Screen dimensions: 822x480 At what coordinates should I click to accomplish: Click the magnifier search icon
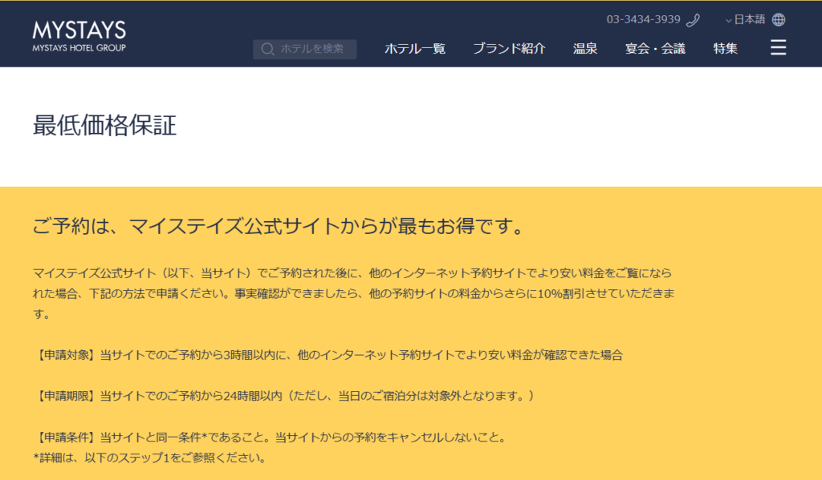(x=267, y=49)
